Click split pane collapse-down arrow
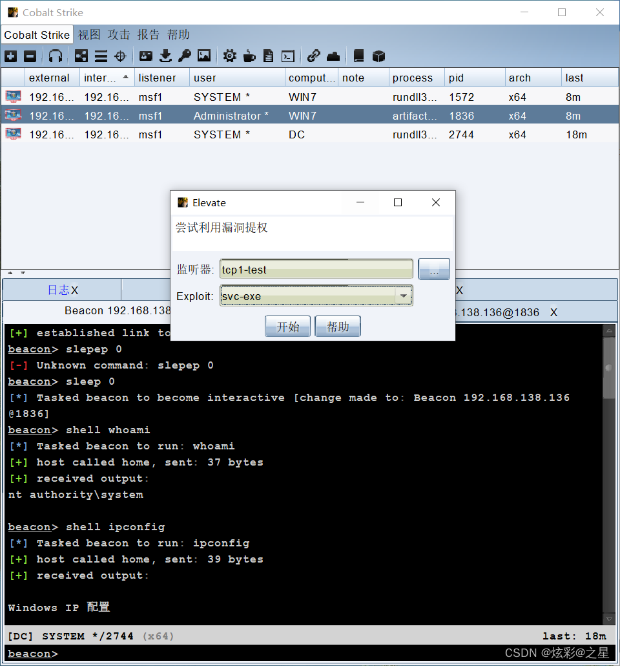This screenshot has width=620, height=666. coord(23,273)
